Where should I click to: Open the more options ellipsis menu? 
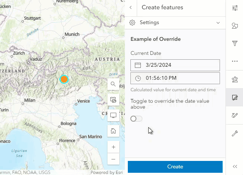[234, 61]
